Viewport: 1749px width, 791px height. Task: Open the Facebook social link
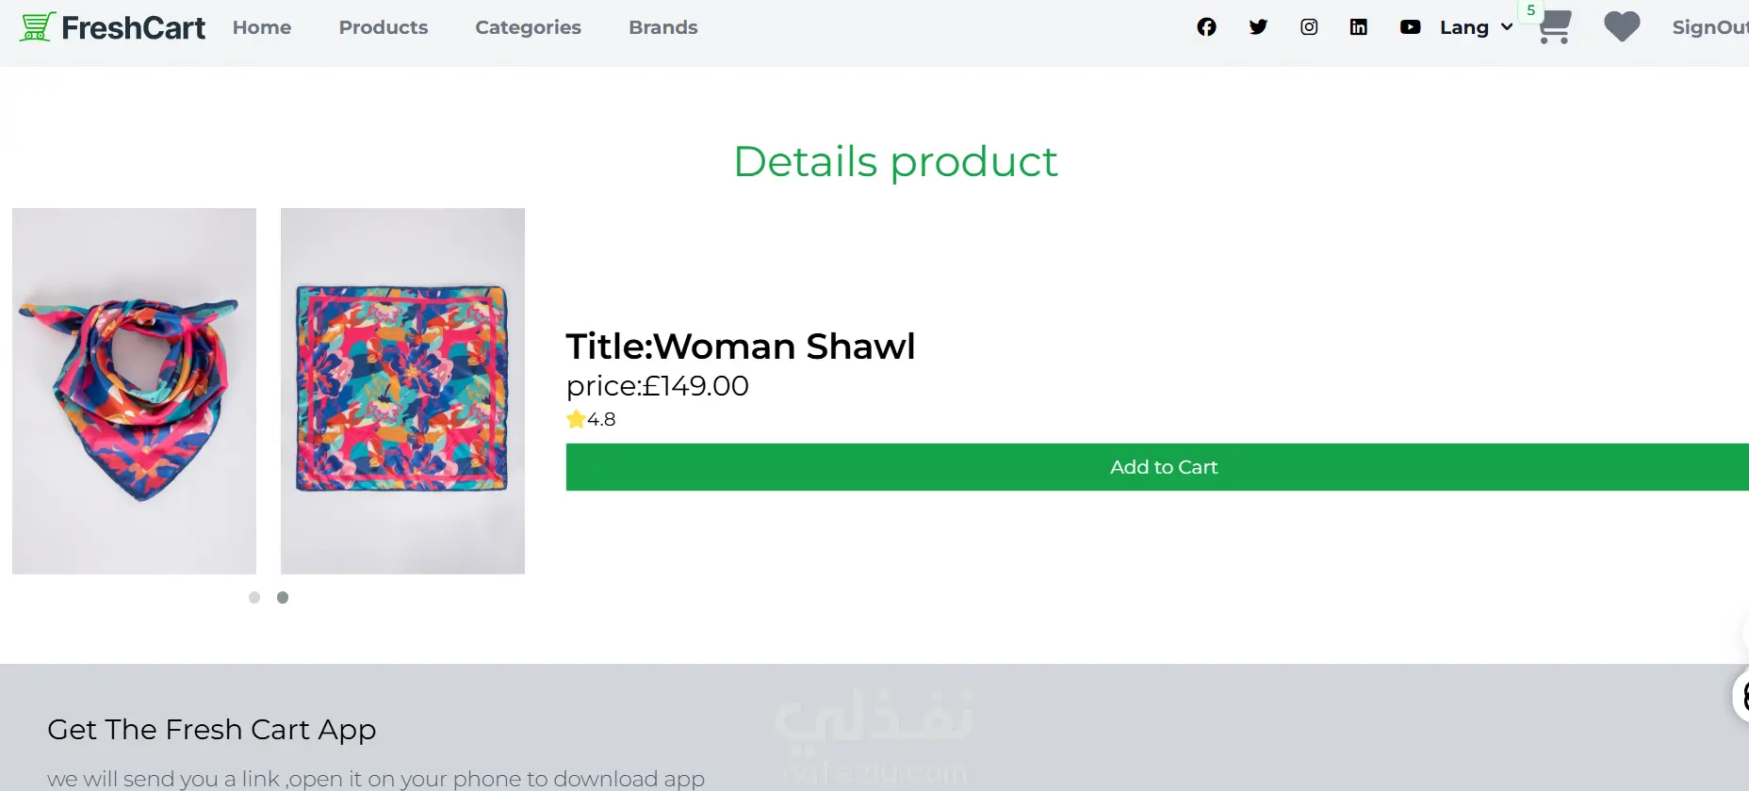coord(1206,27)
